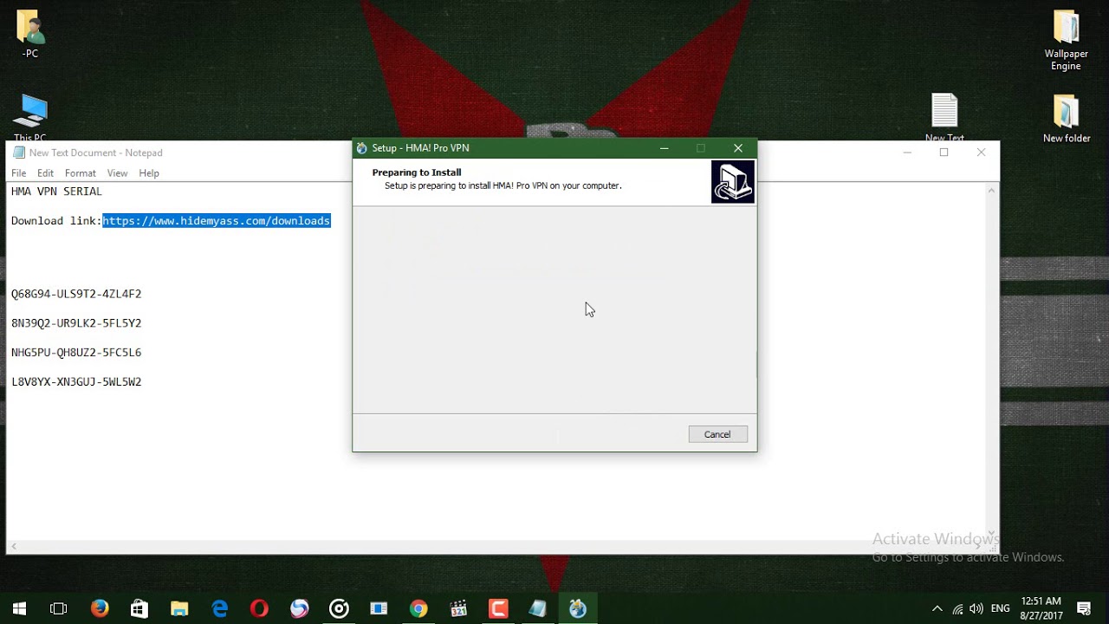Open the File menu in Notepad
The width and height of the screenshot is (1109, 624).
18,173
